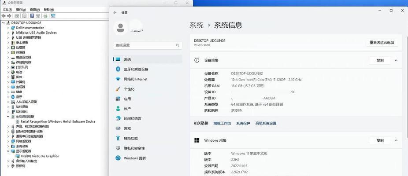Click the Settings back arrow
Screen dimensions: 408x176
(x=115, y=12)
